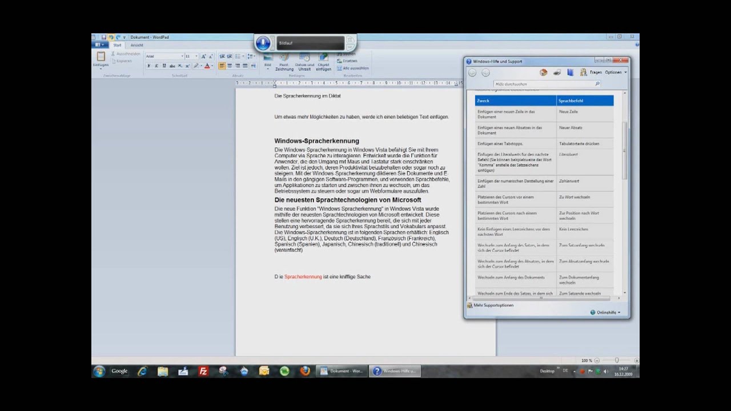Apply red font color with the A button

pyautogui.click(x=207, y=66)
